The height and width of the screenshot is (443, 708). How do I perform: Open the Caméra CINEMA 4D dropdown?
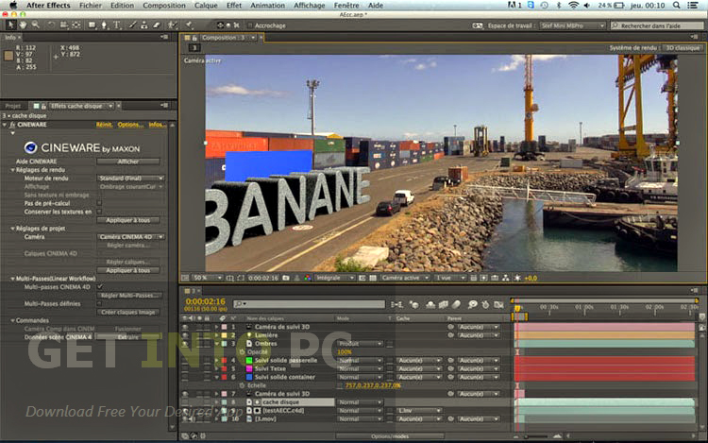tap(130, 237)
